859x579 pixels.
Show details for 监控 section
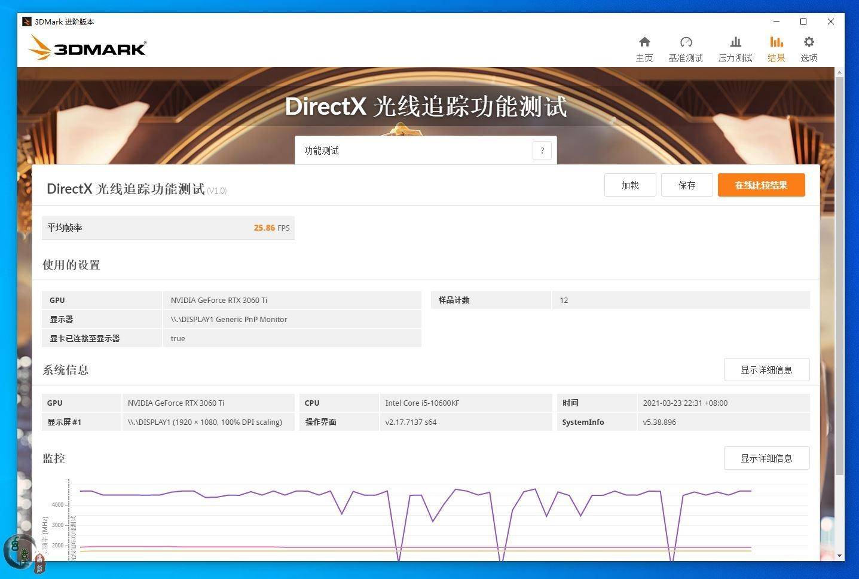point(767,458)
